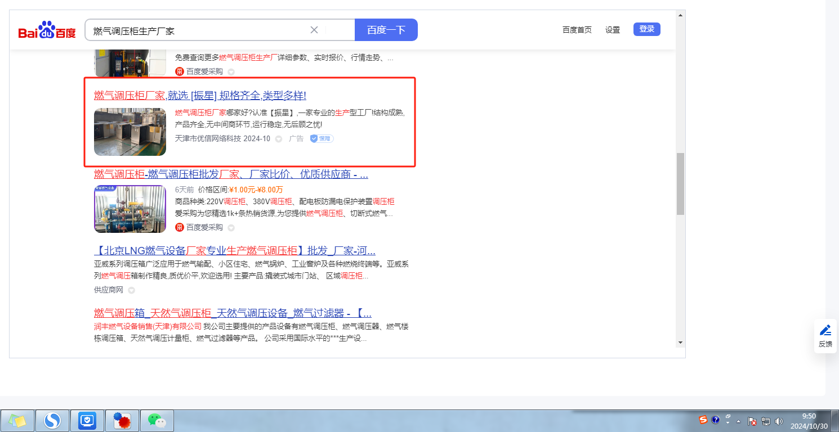The height and width of the screenshot is (432, 839).
Task: Click the blue 保障 shield badge
Action: point(322,138)
